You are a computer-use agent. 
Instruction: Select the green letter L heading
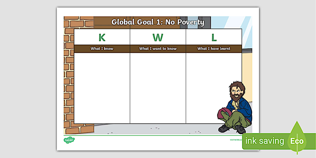point(214,37)
